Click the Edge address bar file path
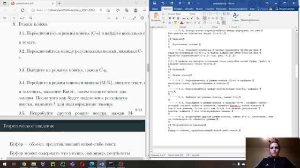Image resolution: width=300 pixels, height=168 pixels. tap(72, 10)
